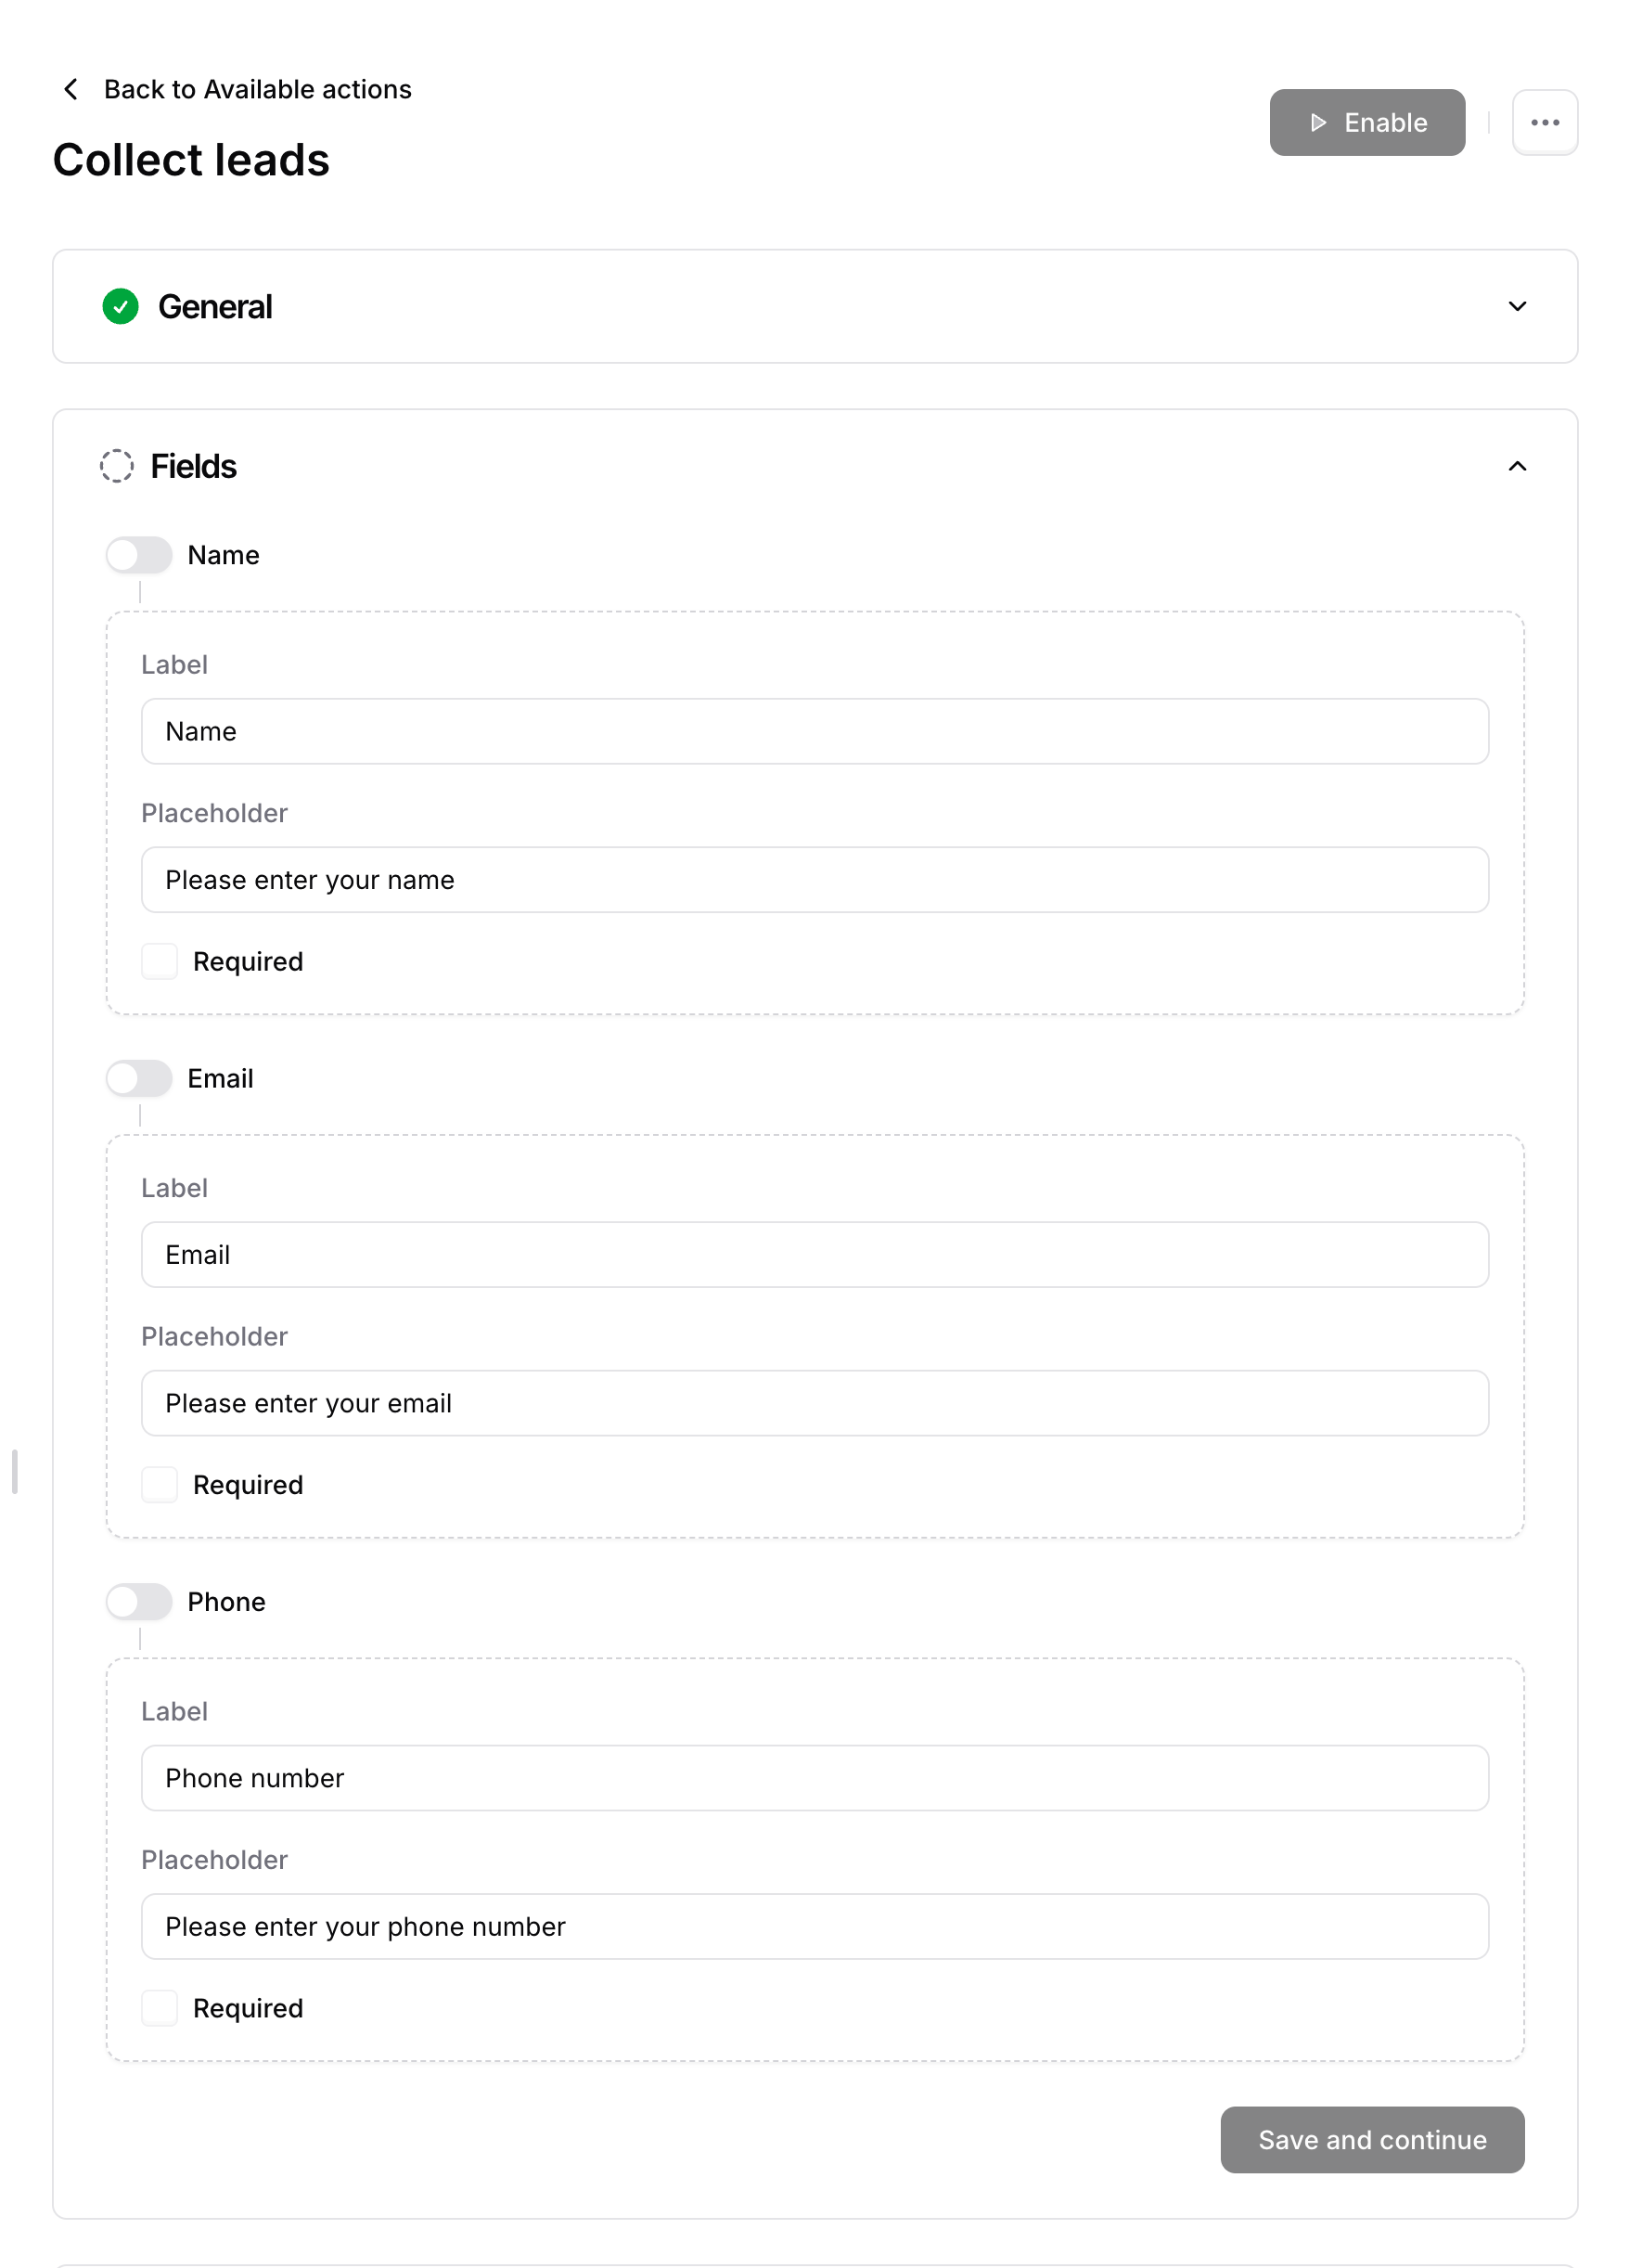Collapse the Fields section
The image size is (1629, 2268).
click(1516, 466)
